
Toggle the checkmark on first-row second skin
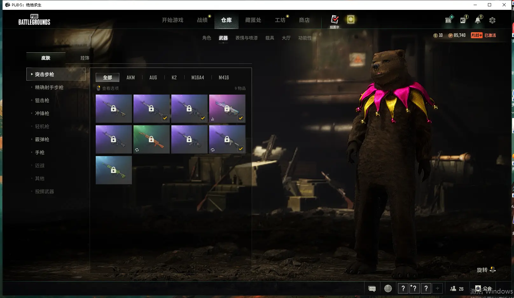pos(165,118)
